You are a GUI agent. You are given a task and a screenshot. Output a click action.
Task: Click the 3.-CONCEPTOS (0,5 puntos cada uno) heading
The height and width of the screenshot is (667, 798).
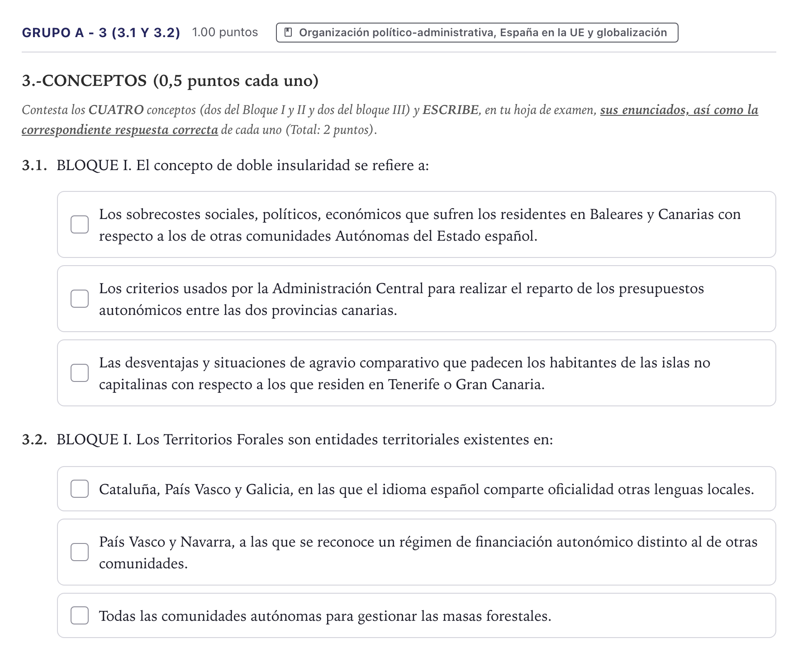170,81
